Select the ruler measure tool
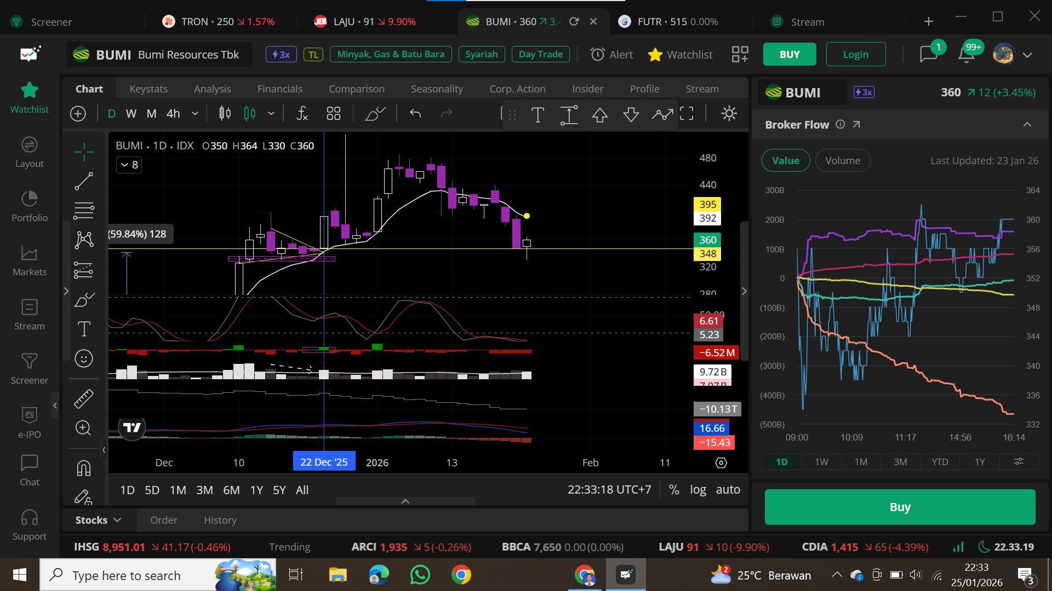 click(84, 399)
